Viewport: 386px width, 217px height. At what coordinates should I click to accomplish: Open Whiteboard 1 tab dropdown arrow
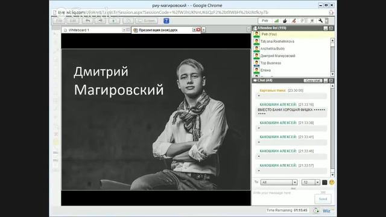pyautogui.click(x=124, y=30)
